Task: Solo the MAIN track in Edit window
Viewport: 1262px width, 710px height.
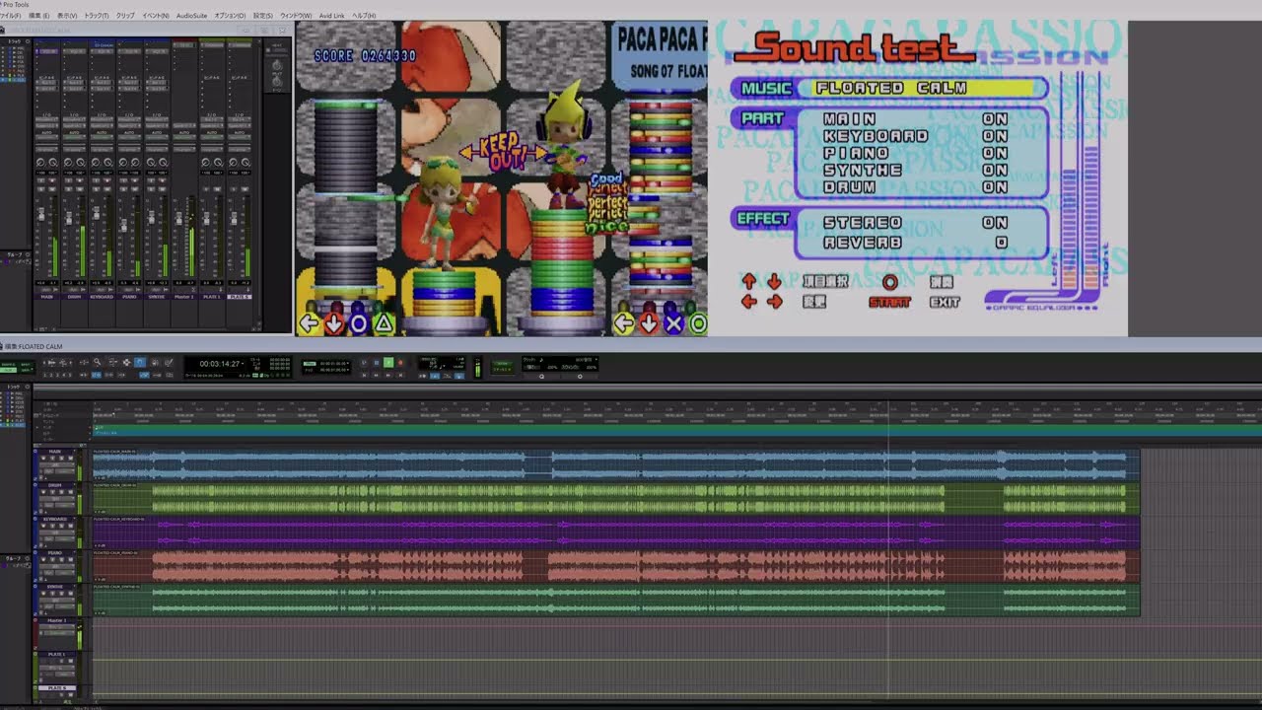Action: (62, 459)
